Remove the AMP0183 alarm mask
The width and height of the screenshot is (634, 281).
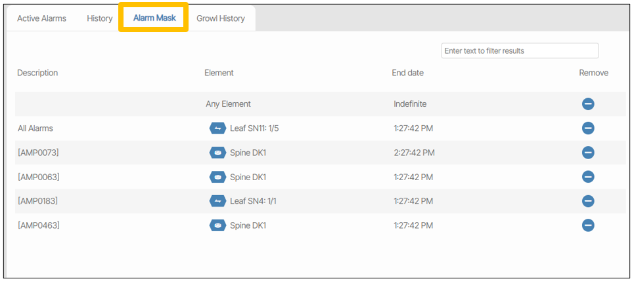point(588,201)
